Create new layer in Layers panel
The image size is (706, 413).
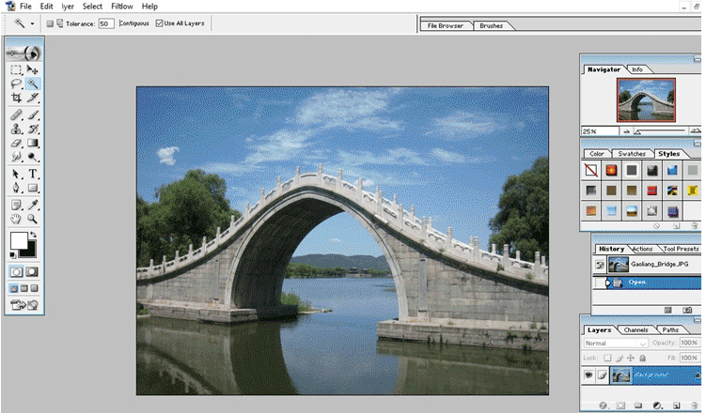click(x=676, y=405)
